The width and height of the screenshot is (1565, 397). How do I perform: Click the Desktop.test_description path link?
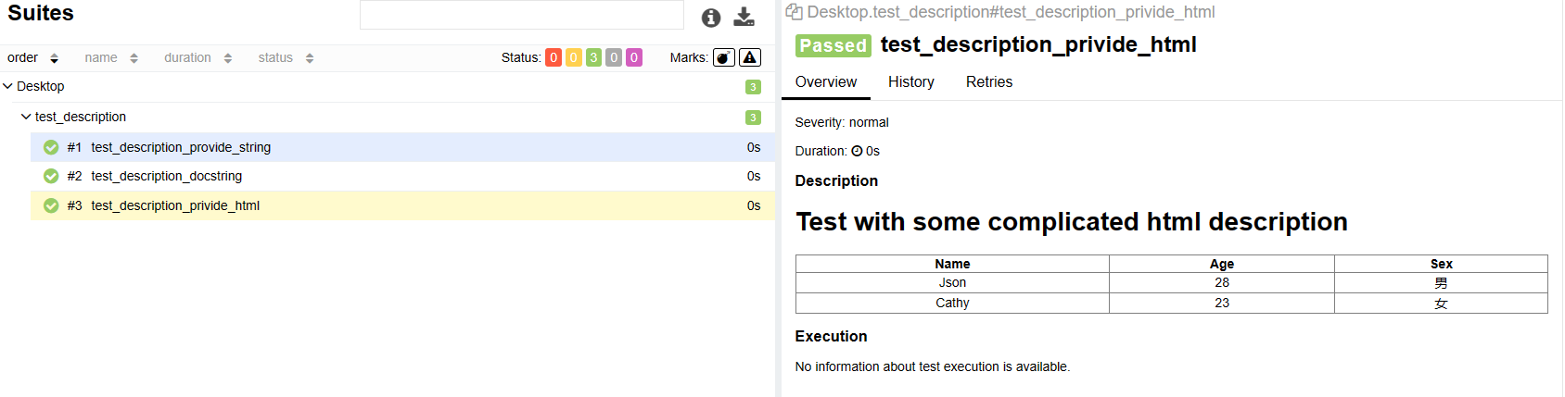point(1011,12)
